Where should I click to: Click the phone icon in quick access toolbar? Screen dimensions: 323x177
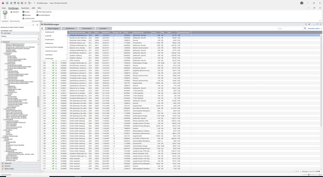18,3
